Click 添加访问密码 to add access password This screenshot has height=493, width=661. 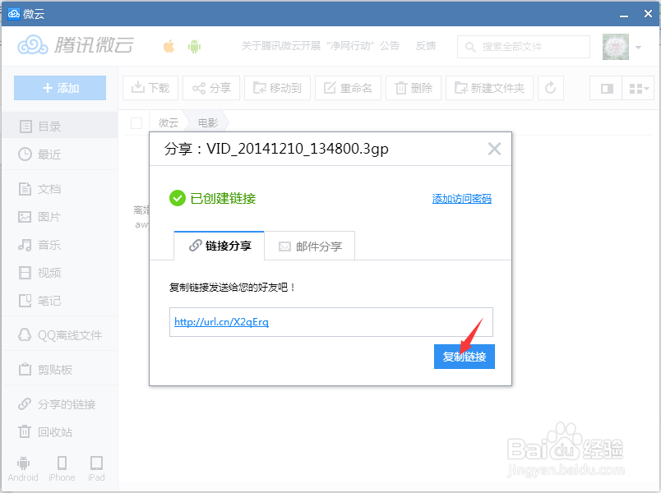pos(461,199)
